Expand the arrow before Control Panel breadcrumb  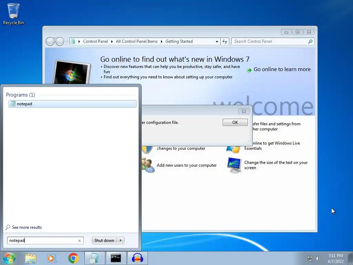[x=79, y=41]
